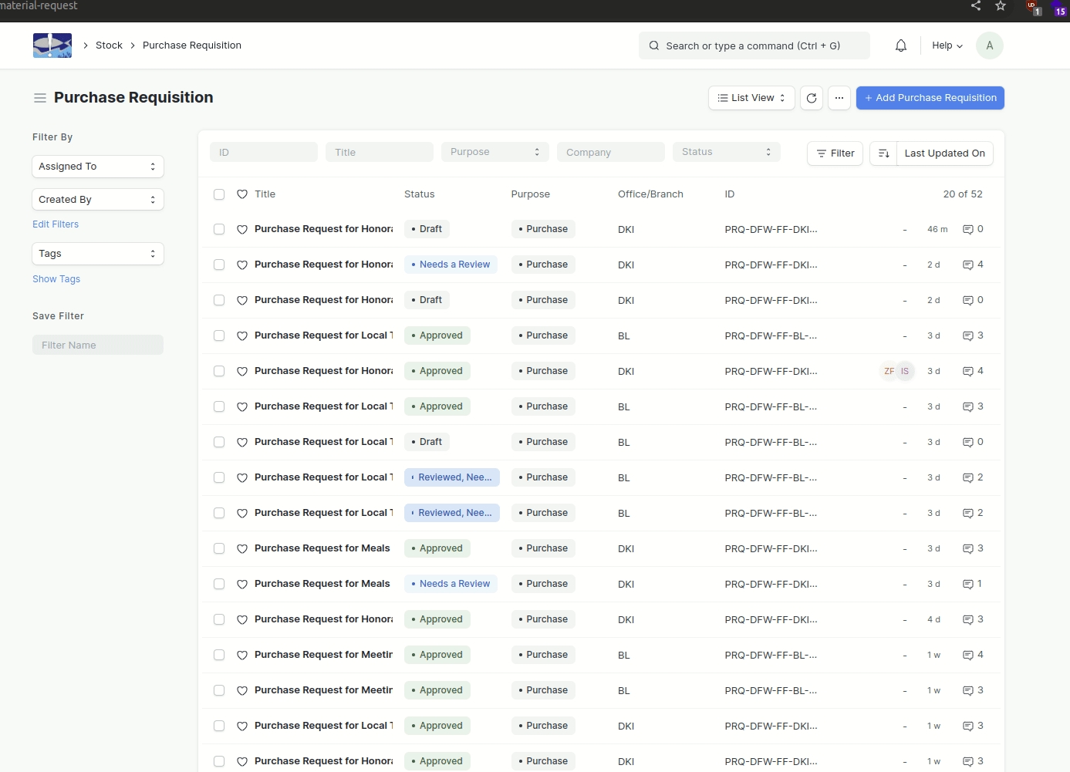This screenshot has height=772, width=1070.
Task: Tick checkbox for first Meals request row
Action: click(219, 549)
